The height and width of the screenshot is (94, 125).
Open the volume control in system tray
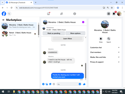109,92
